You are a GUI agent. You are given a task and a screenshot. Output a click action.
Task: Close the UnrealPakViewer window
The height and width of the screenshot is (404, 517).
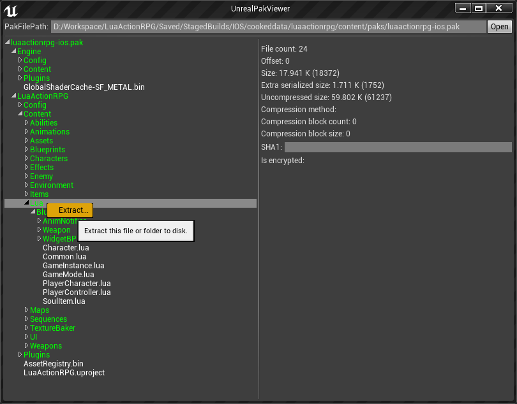[x=499, y=8]
